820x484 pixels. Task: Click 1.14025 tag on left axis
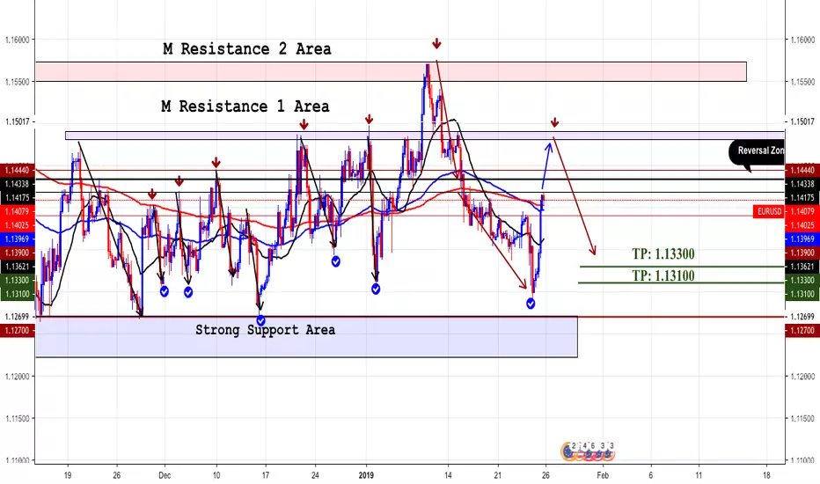click(x=18, y=225)
